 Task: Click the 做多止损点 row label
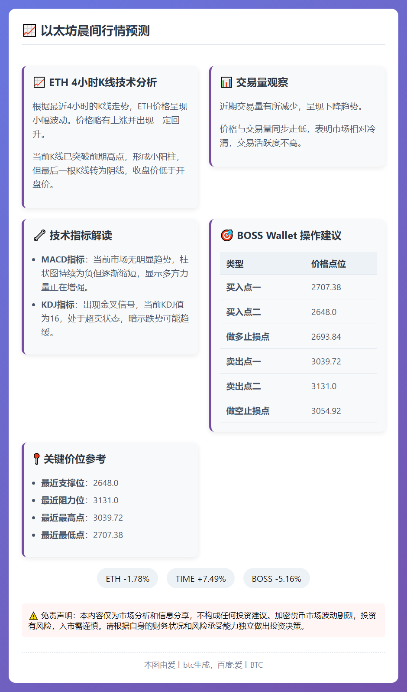248,337
